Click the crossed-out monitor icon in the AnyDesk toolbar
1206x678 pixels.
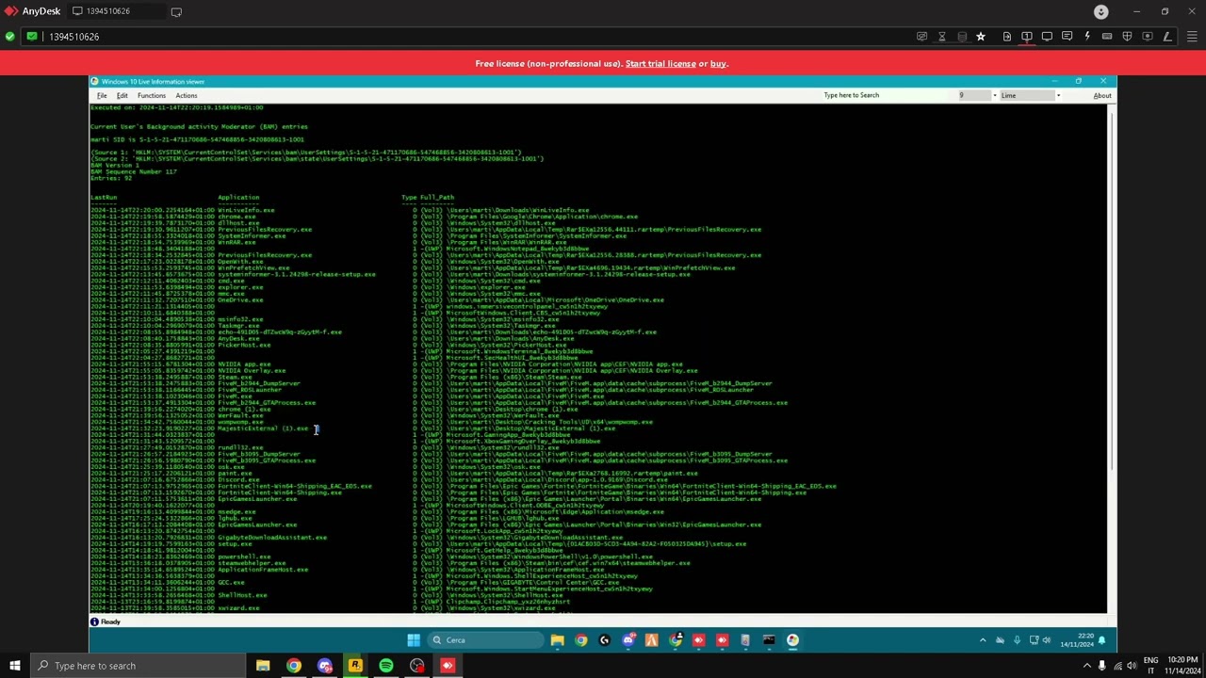921,37
